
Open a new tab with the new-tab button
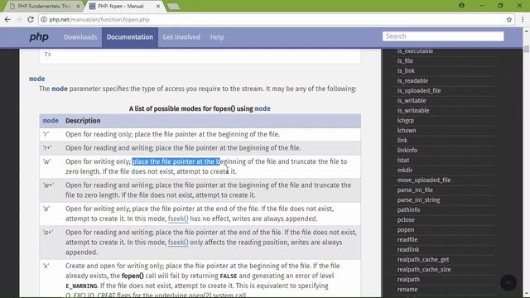coord(173,6)
